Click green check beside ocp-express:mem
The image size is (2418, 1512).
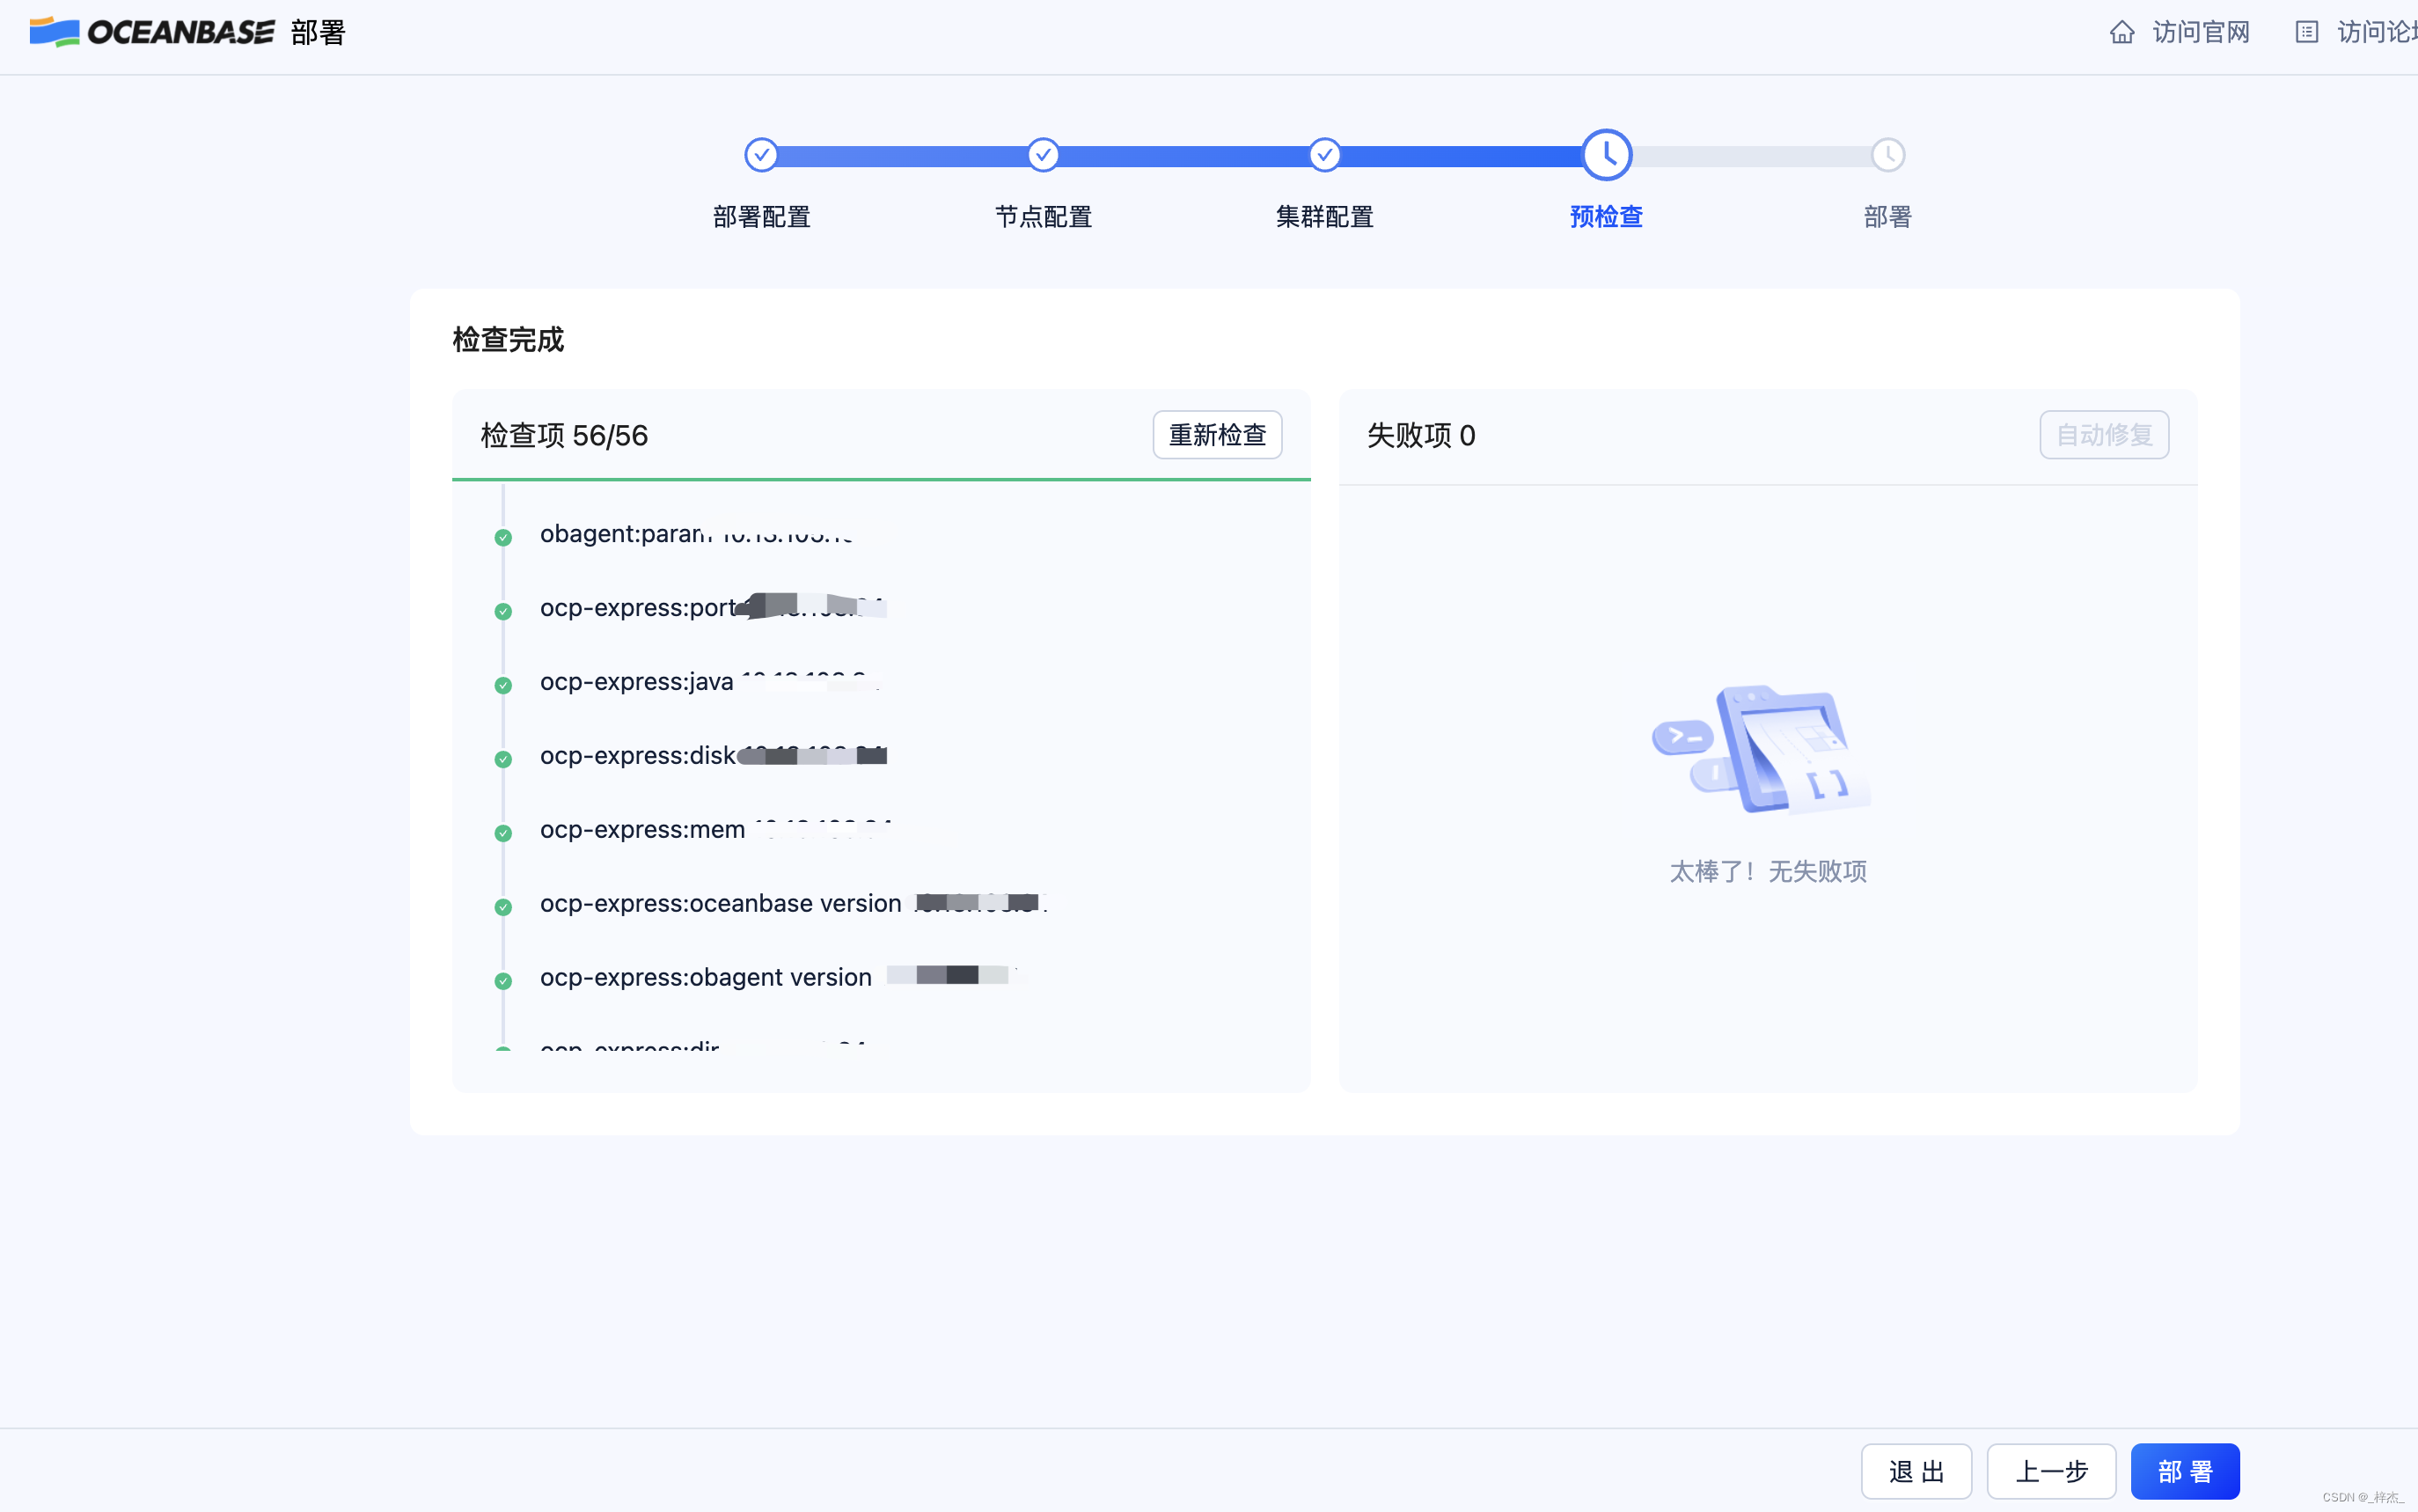502,833
